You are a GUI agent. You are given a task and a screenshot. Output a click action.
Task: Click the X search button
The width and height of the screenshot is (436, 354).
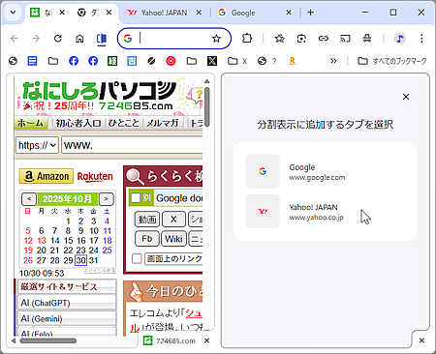click(x=173, y=220)
